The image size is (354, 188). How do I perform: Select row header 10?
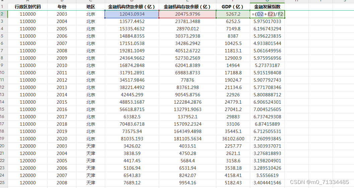[4, 73]
